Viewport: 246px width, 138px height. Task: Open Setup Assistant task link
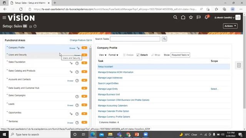tap(105, 67)
